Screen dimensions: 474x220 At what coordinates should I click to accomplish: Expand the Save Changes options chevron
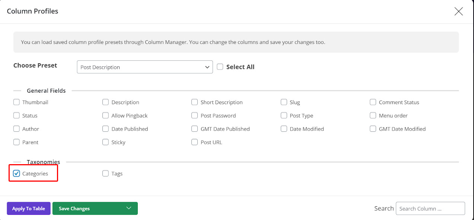coord(129,208)
